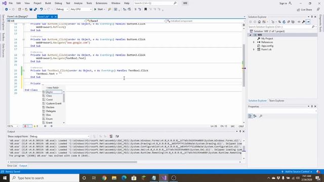This screenshot has height=182, width=324.
Task: Click the Save icon in the toolbar
Action: point(31,9)
